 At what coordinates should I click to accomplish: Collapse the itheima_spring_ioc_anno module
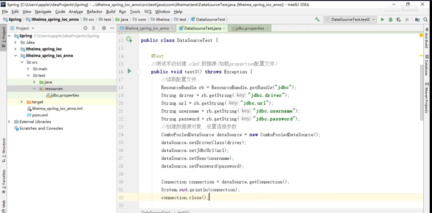15,56
